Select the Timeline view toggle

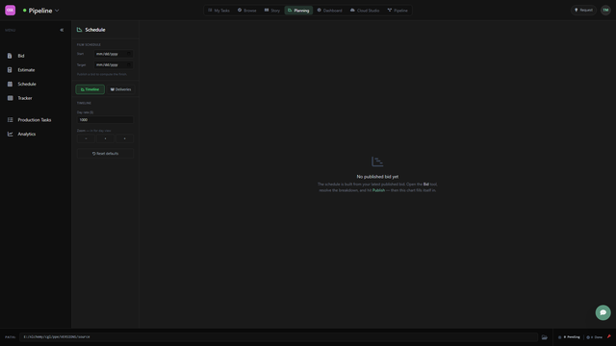point(90,89)
